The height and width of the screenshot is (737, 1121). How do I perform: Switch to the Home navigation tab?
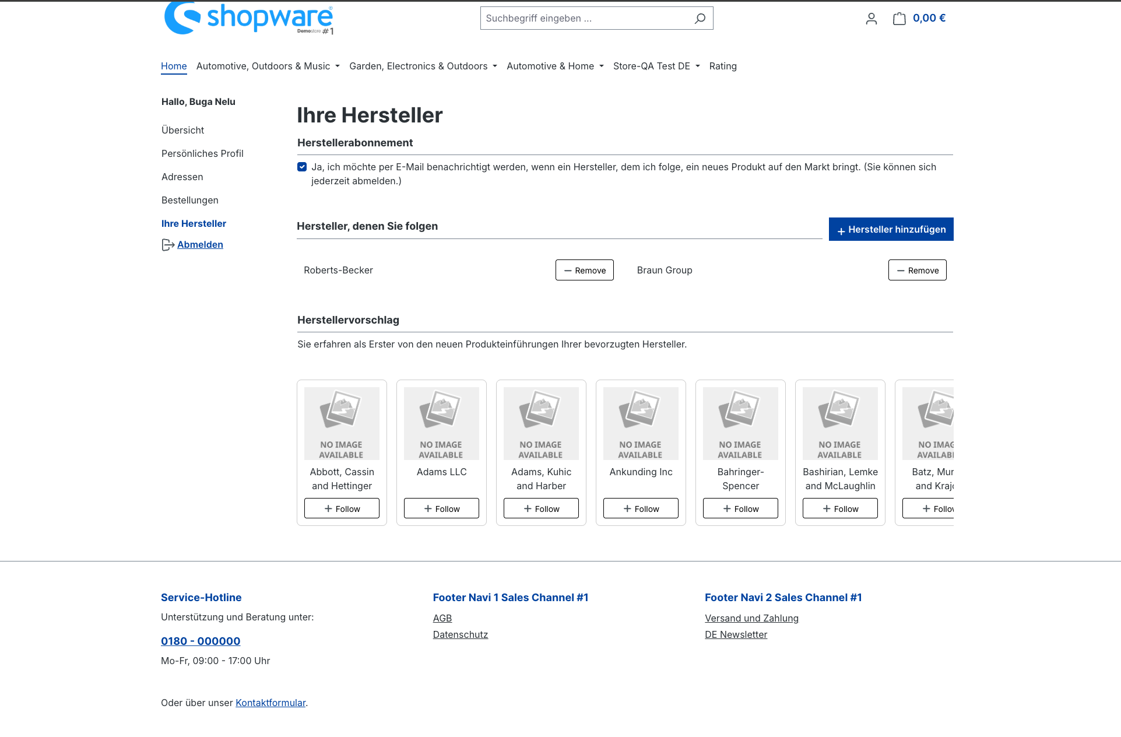[x=173, y=66]
